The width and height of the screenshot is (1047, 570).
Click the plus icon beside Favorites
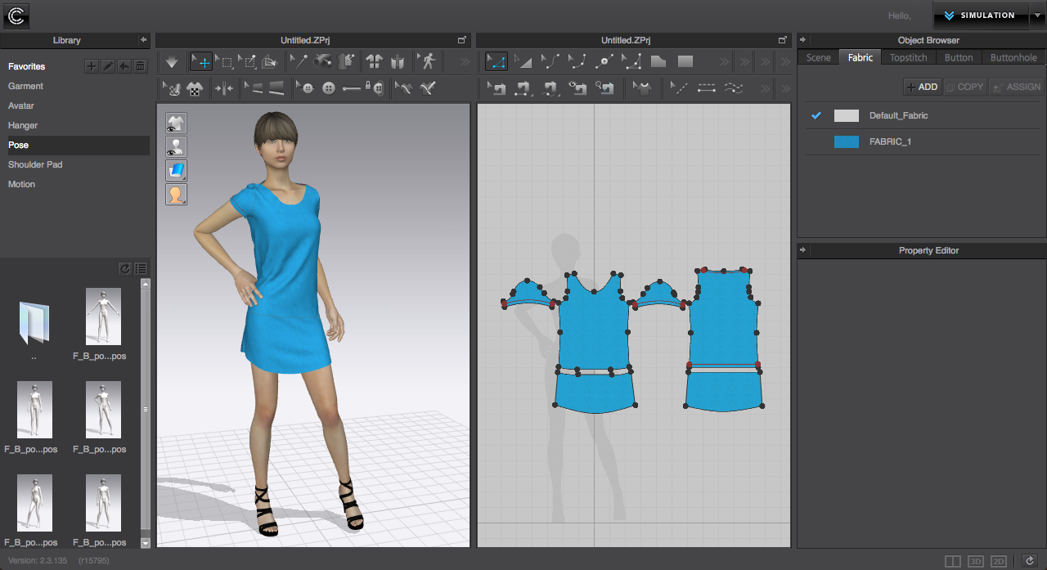[x=92, y=66]
